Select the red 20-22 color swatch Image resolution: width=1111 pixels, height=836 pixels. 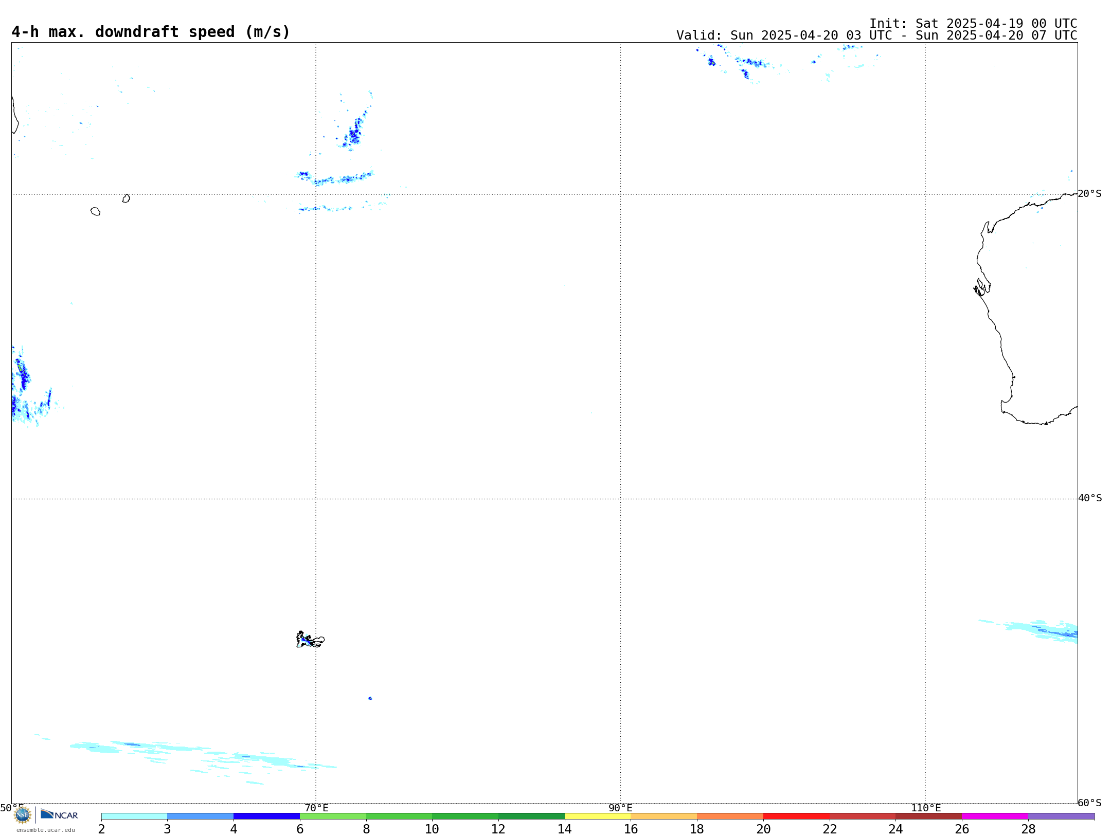(796, 816)
